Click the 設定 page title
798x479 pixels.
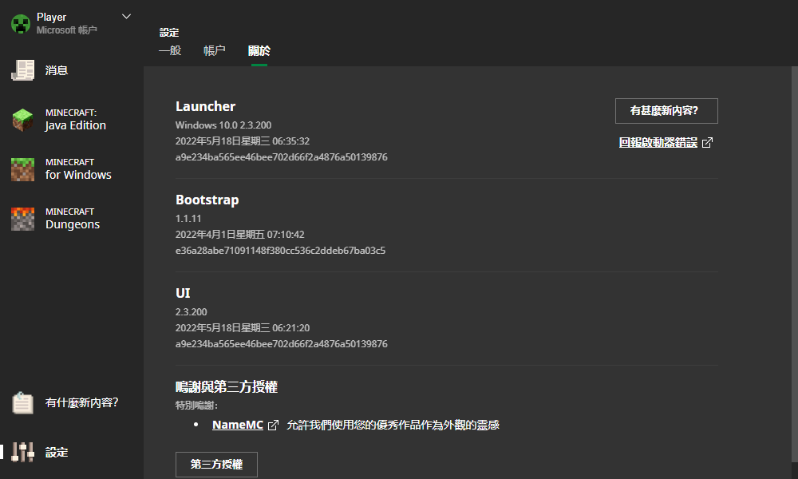(x=169, y=33)
